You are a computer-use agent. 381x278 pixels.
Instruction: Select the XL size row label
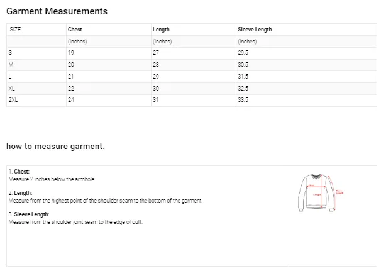(x=12, y=89)
